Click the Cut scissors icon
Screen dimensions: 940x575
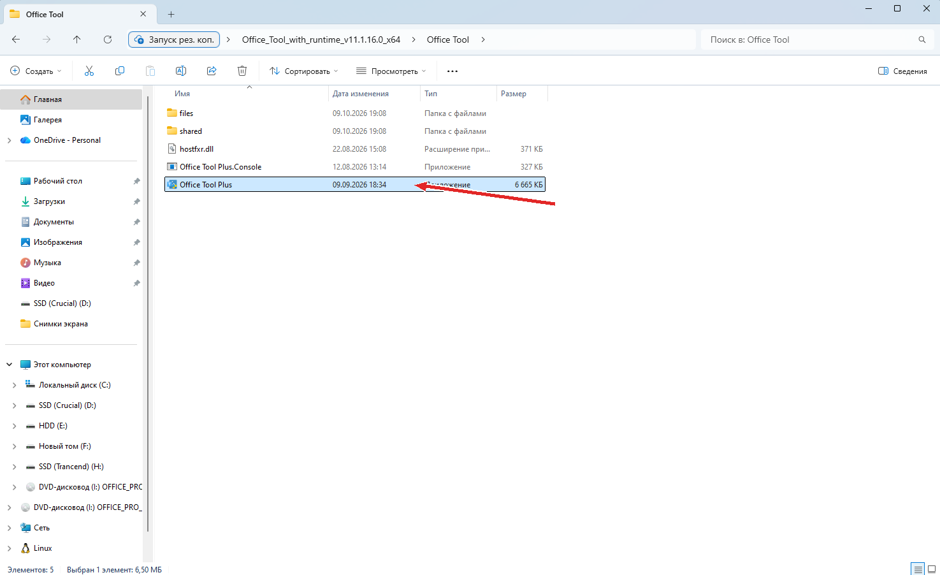tap(89, 71)
